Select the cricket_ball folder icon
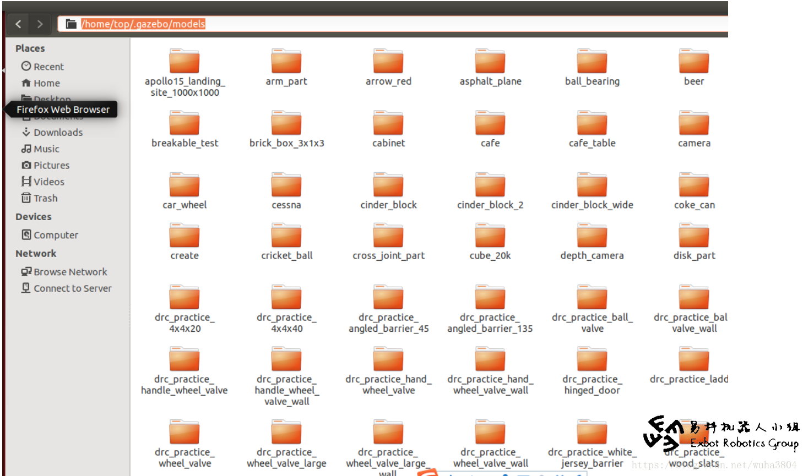Image resolution: width=803 pixels, height=476 pixels. pyautogui.click(x=286, y=235)
